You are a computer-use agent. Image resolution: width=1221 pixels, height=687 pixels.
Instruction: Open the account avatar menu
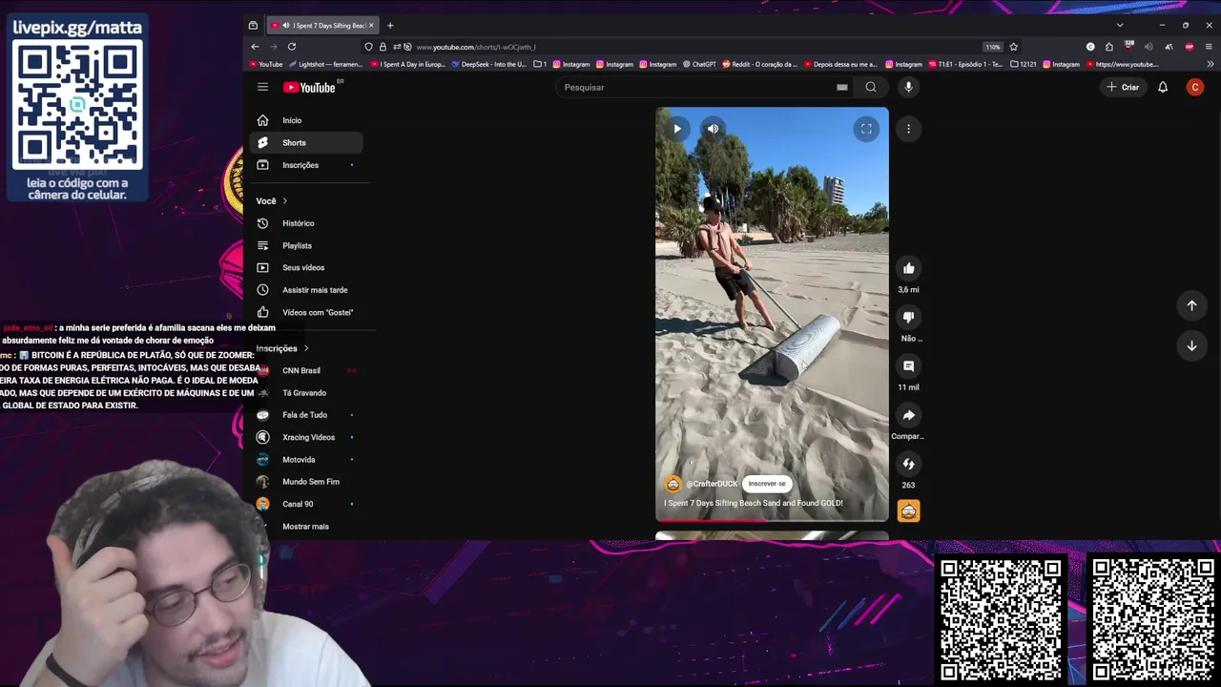point(1195,87)
